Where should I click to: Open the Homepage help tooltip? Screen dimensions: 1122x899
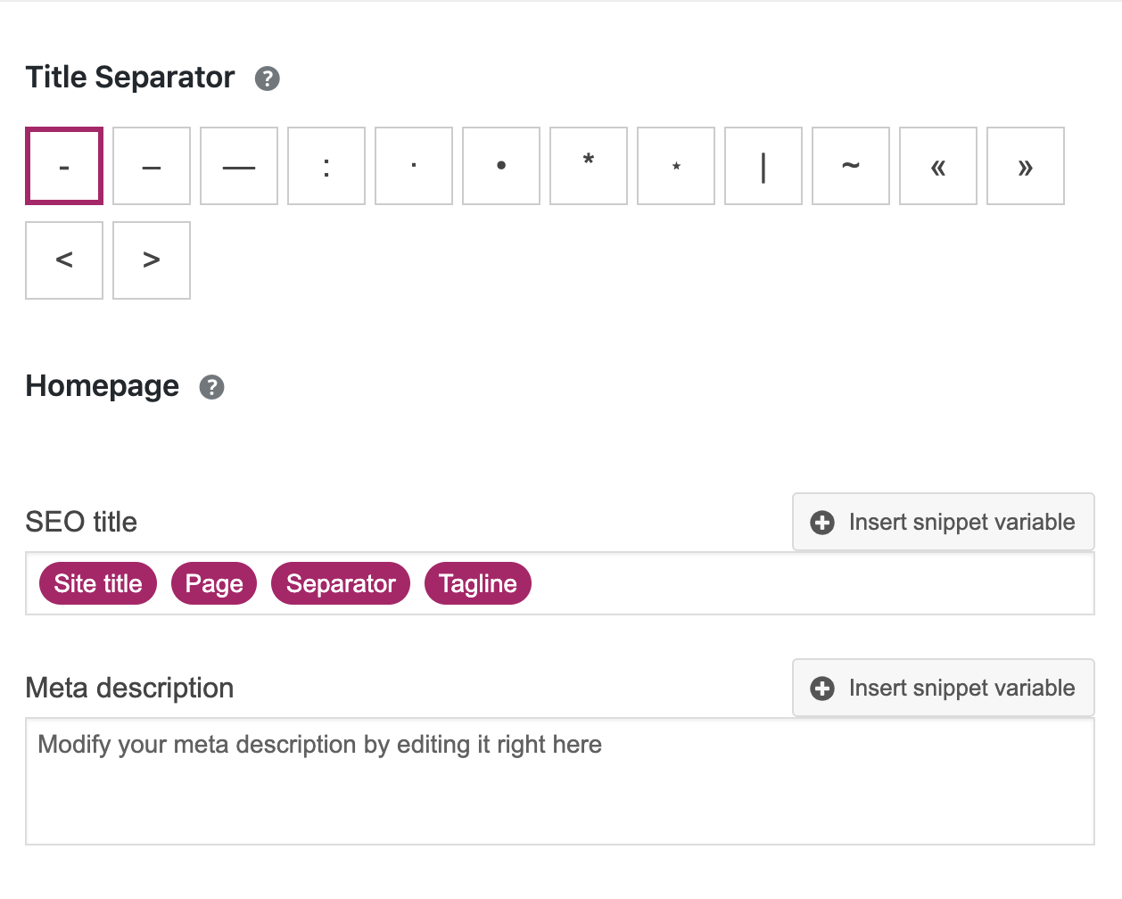(x=211, y=387)
